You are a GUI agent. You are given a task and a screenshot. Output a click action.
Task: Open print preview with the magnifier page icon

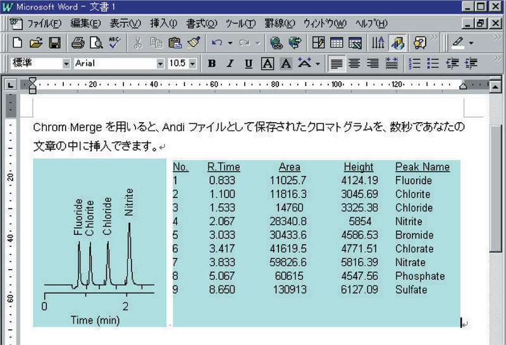(96, 42)
